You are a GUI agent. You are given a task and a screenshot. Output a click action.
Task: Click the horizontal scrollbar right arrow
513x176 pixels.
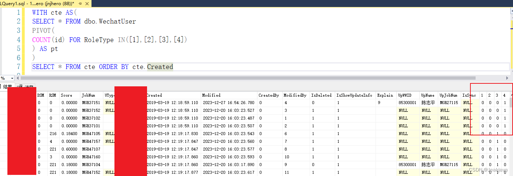[x=507, y=78]
